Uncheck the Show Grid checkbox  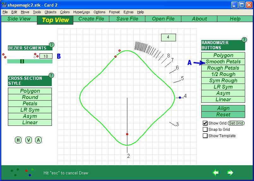coord(205,123)
